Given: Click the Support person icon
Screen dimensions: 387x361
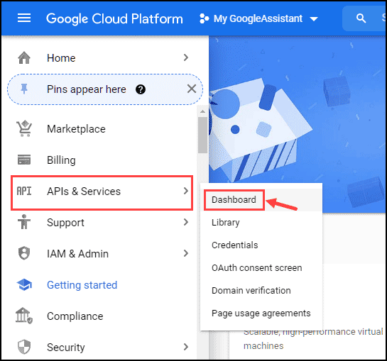Looking at the screenshot, I should 24,222.
